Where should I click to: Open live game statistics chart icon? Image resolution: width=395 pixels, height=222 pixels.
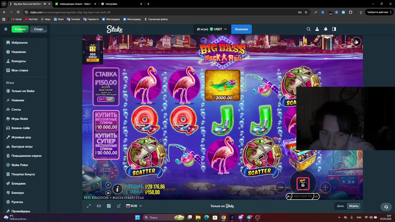(109, 206)
